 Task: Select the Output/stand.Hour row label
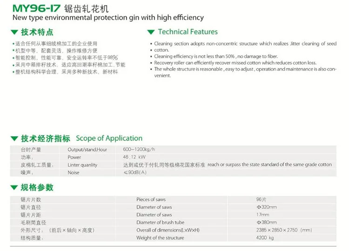(87, 150)
